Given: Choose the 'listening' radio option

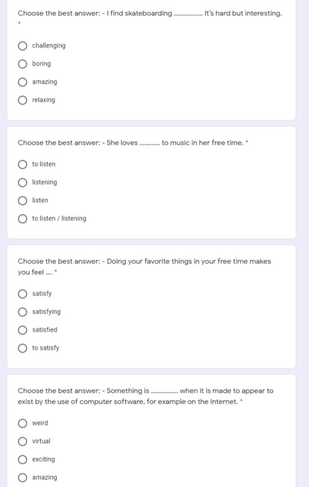Looking at the screenshot, I should click(23, 183).
